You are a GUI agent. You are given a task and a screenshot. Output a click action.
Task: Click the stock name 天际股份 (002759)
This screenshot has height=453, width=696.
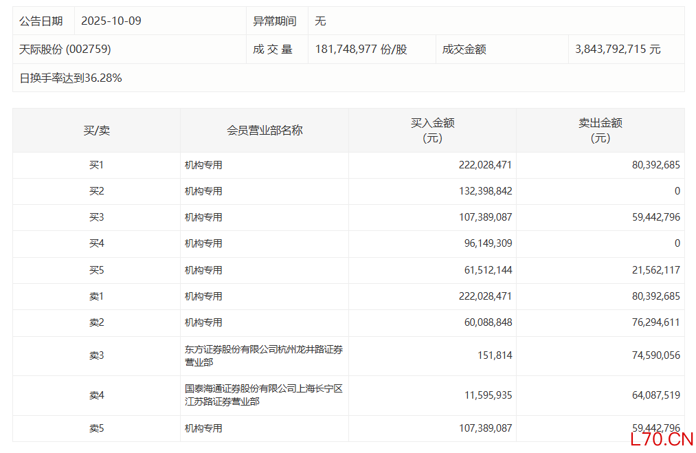[65, 49]
